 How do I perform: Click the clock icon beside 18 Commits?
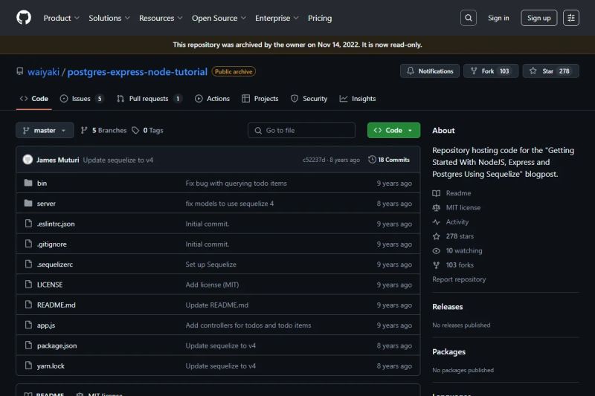coord(372,160)
